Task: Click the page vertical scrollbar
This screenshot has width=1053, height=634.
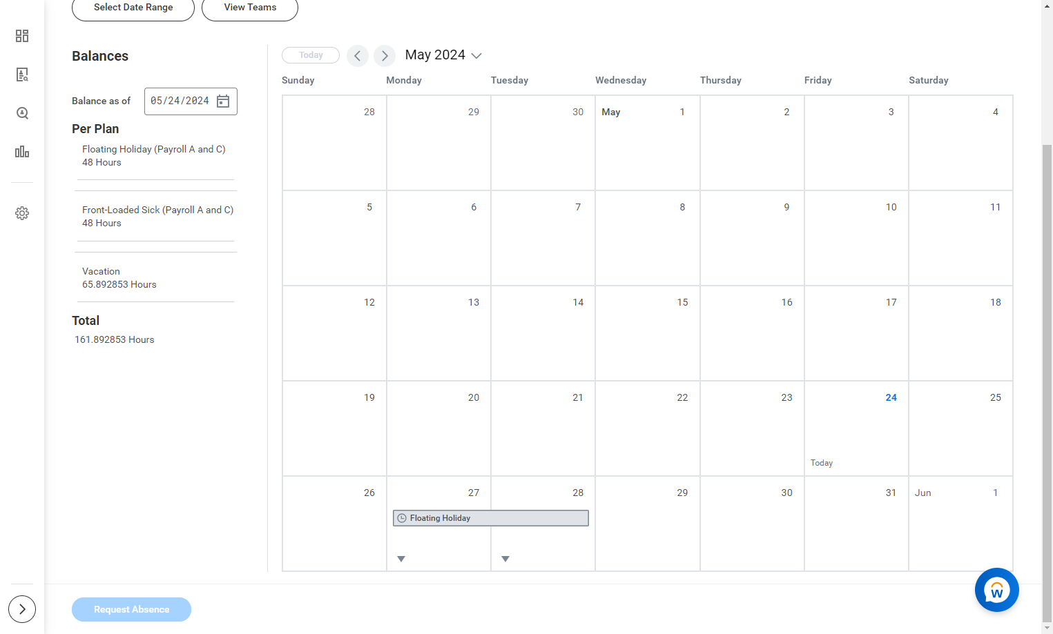Action: tap(1047, 383)
